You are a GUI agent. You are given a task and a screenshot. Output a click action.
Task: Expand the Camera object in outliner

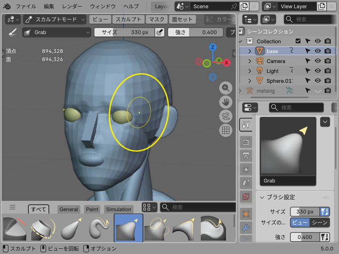pos(250,61)
